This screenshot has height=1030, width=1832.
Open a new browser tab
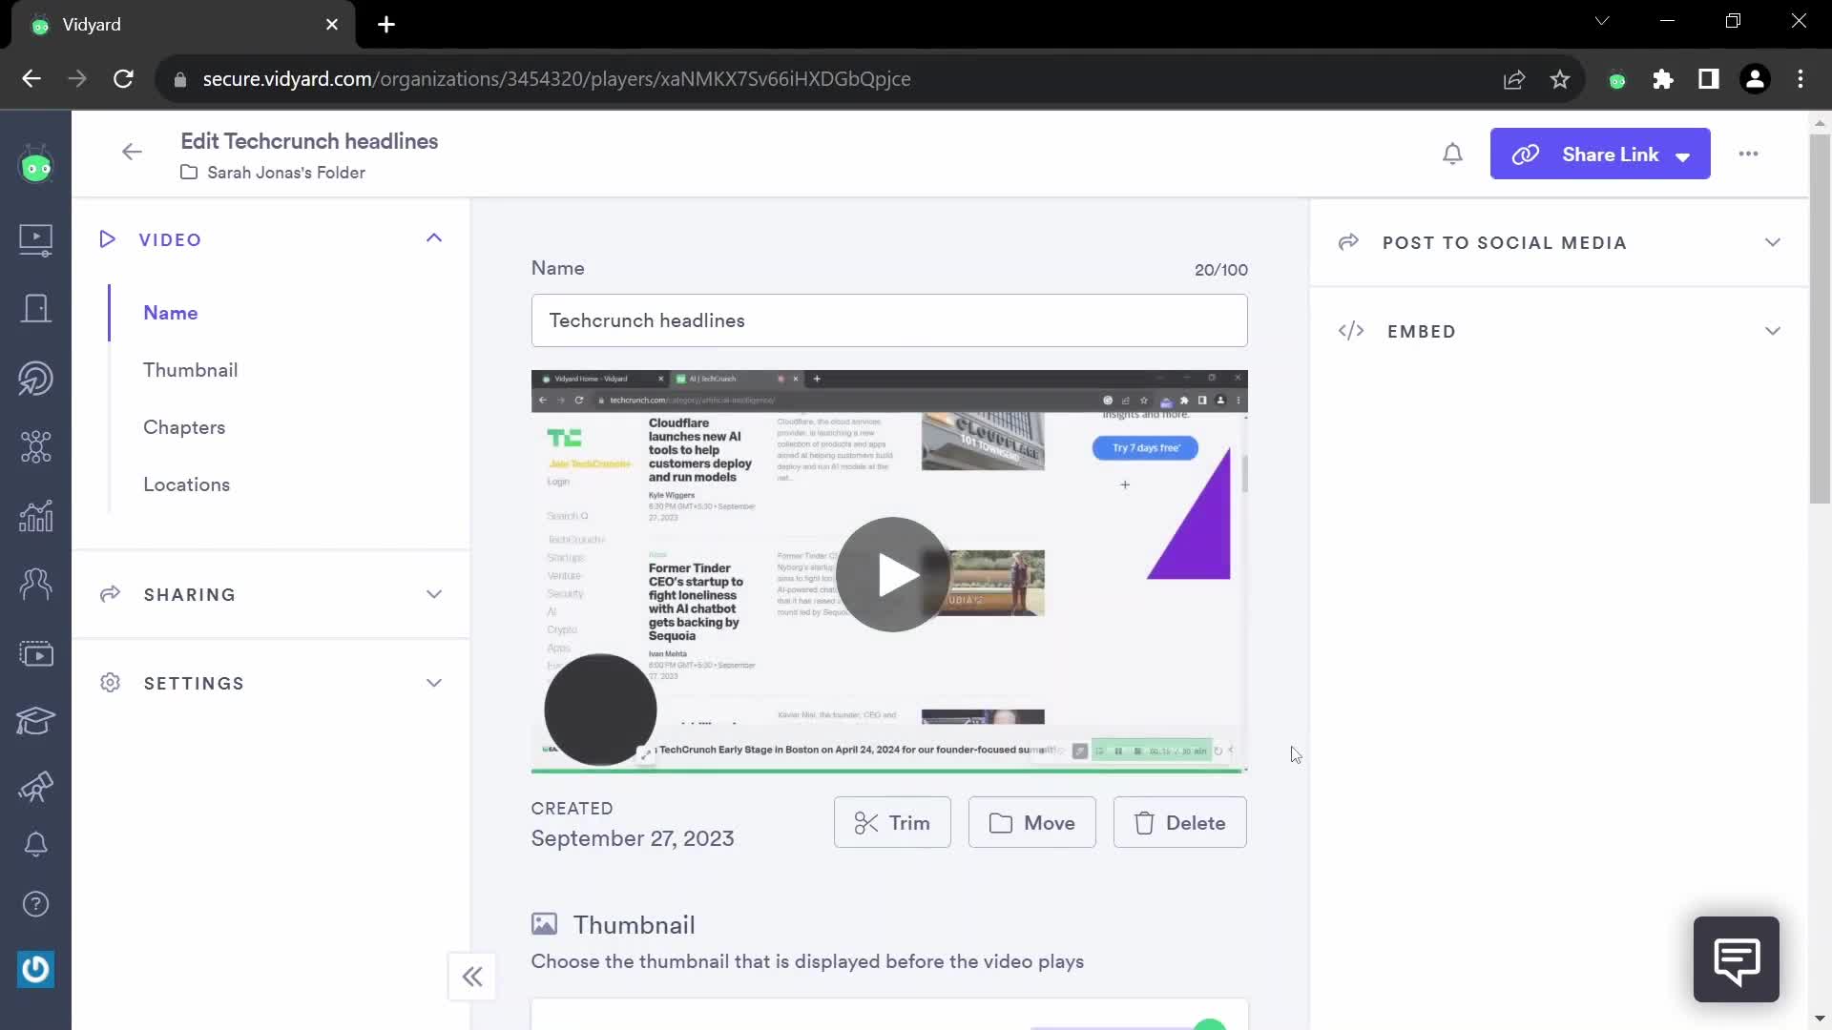coord(386,25)
